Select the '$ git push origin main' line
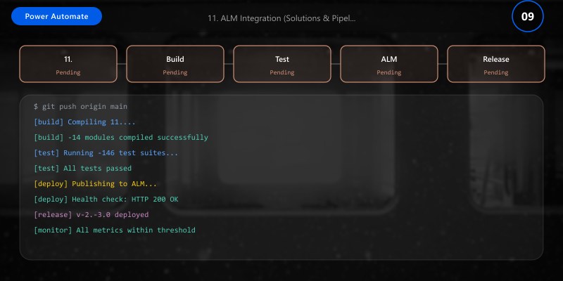563x281 pixels. pos(80,107)
